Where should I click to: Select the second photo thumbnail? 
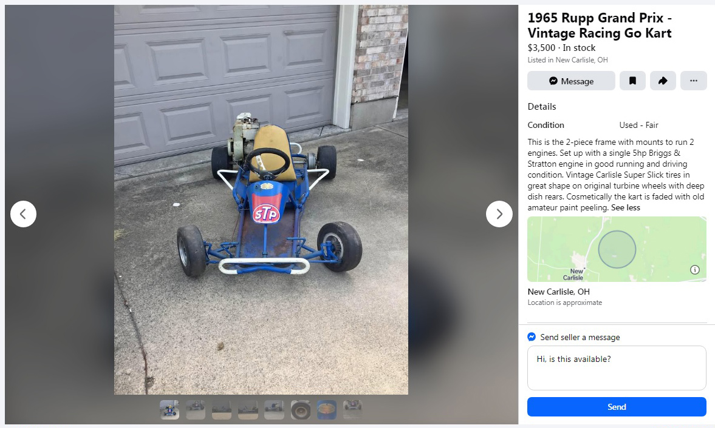pos(196,410)
